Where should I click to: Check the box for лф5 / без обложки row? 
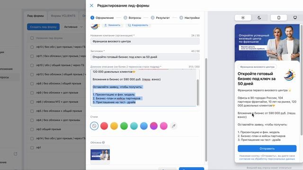(32, 111)
